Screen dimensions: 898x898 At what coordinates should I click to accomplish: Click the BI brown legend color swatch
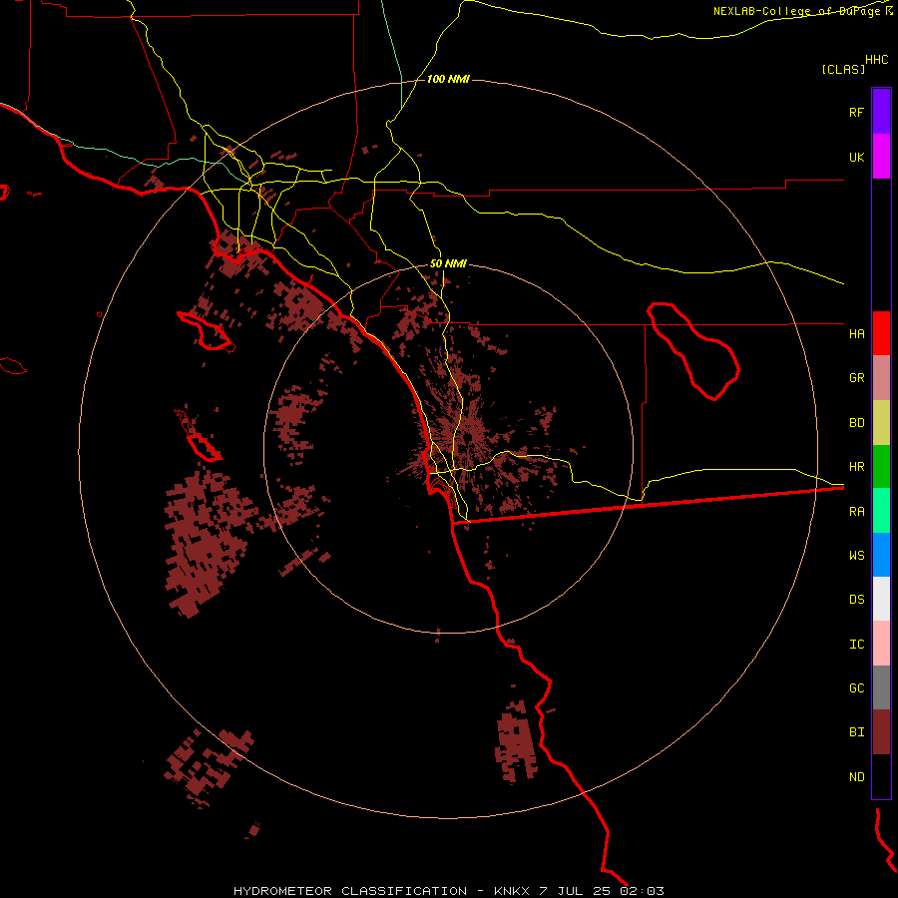[881, 732]
